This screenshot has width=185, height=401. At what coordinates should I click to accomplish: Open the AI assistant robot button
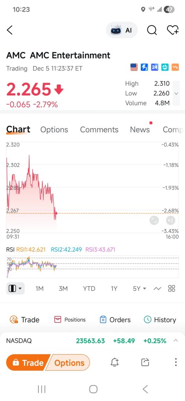pos(122,30)
